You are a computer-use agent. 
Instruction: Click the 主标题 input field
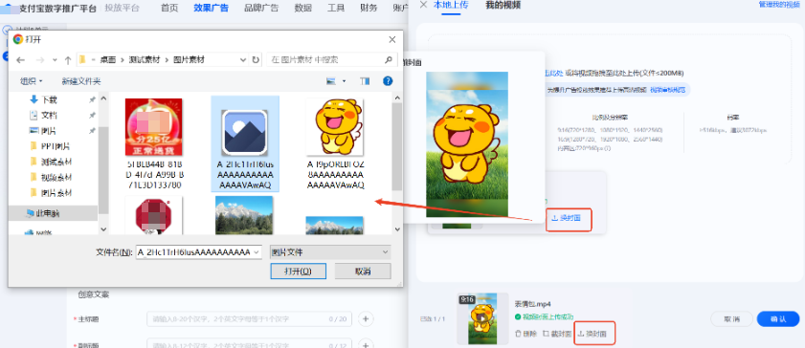coord(249,319)
